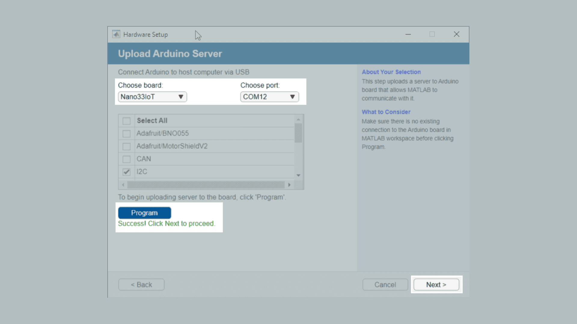Click the vertical scrollbar thumb in library list

tap(298, 133)
